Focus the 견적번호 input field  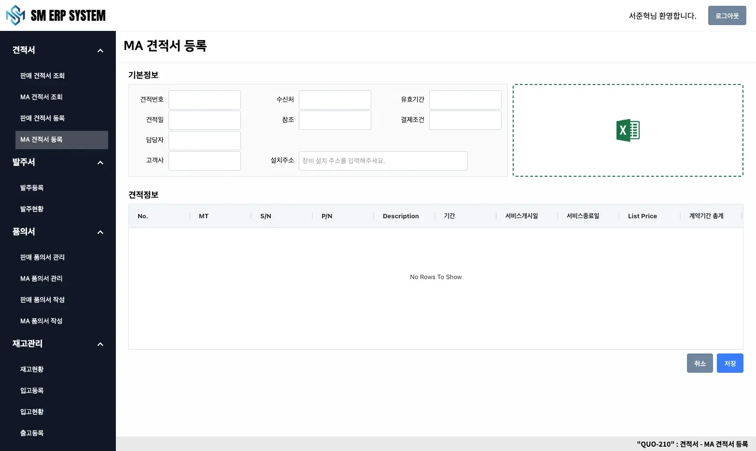click(x=205, y=100)
